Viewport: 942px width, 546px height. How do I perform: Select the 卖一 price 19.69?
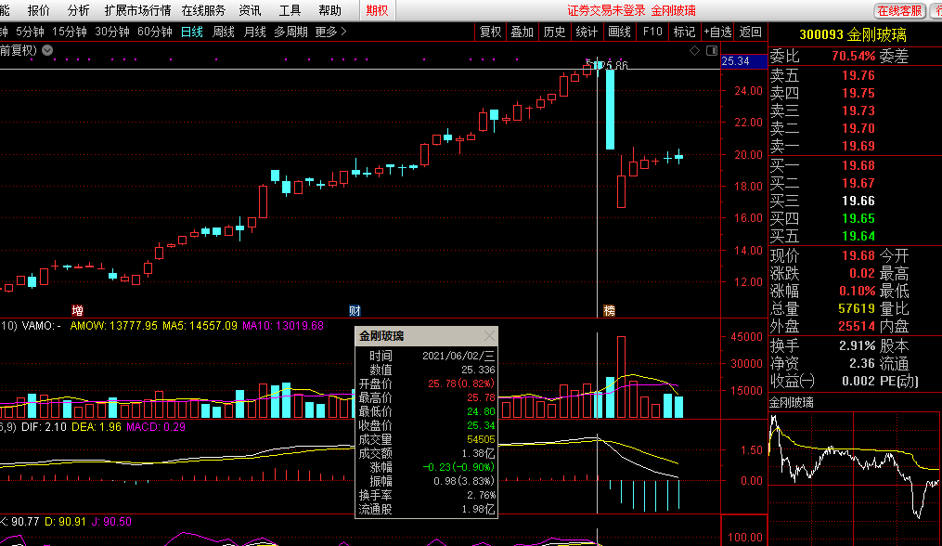(858, 146)
